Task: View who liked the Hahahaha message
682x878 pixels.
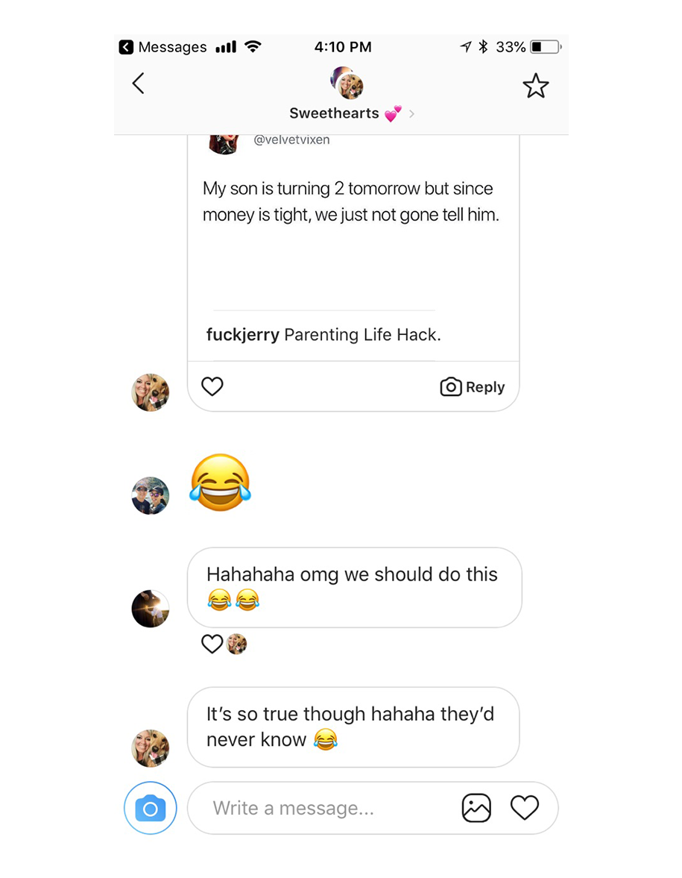Action: point(237,644)
